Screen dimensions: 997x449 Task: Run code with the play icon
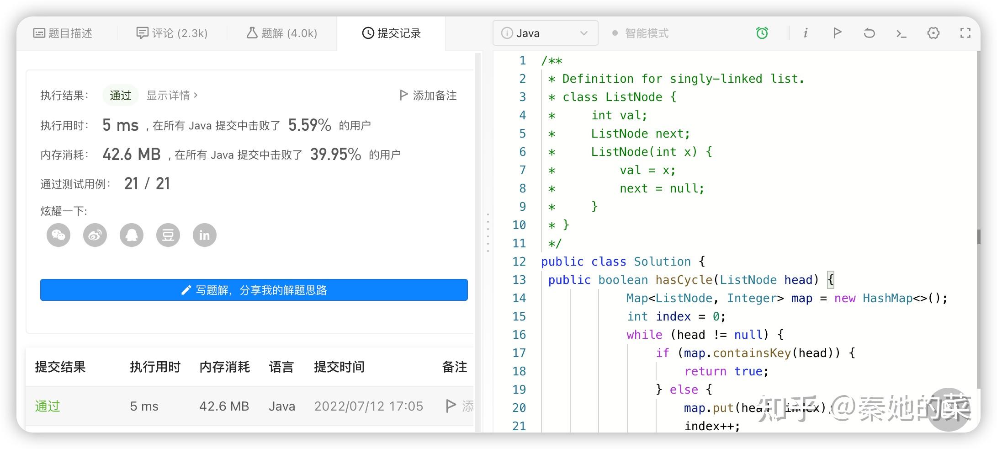[x=837, y=33]
